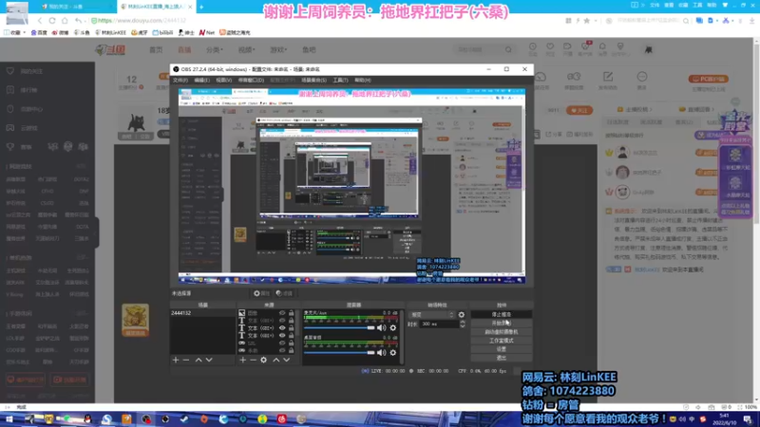Click the transition duration 300 ms field

tap(439, 324)
